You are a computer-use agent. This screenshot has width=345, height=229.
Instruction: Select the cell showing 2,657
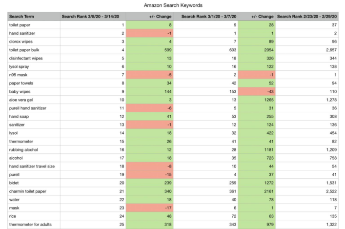310,50
